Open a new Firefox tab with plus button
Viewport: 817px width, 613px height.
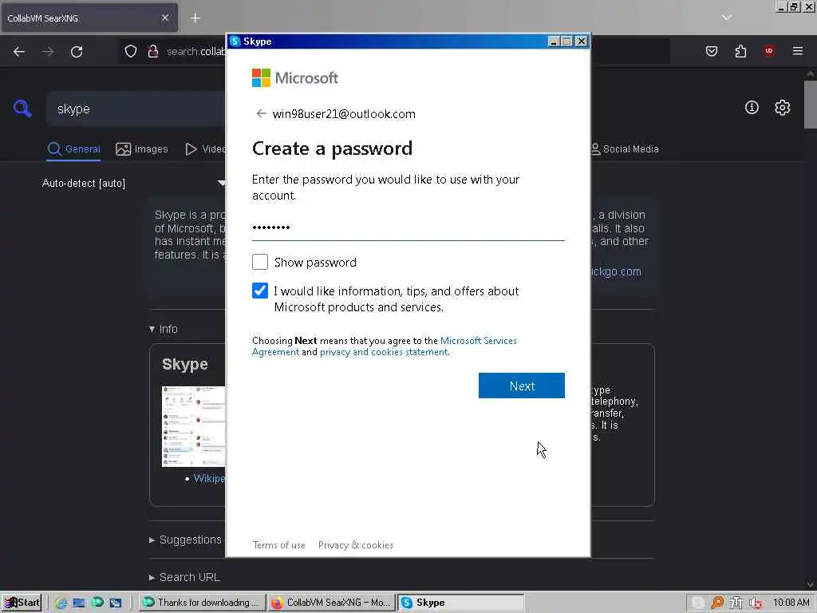pos(195,18)
